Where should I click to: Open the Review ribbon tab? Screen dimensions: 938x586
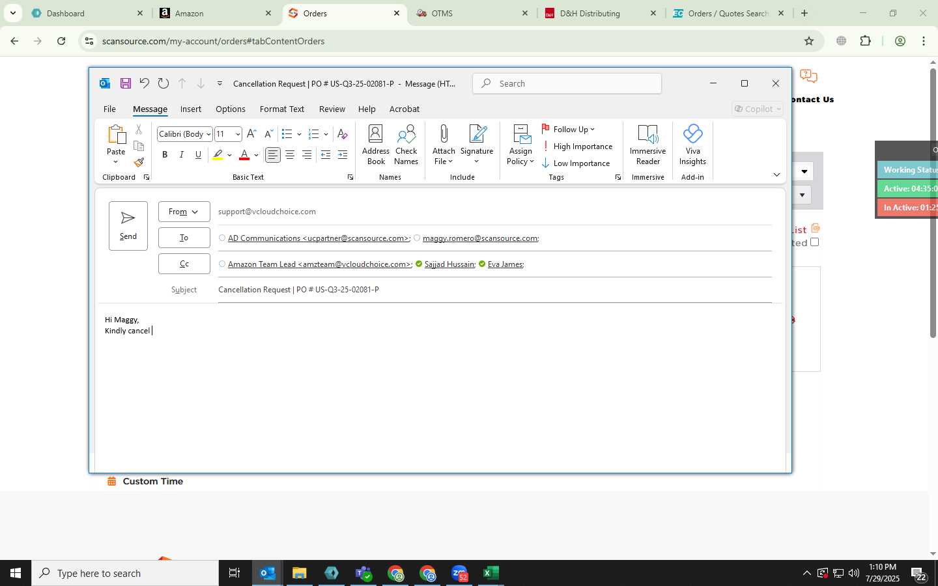332,109
